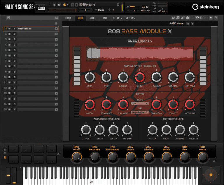Viewport: 224px width, 185px height.
Task: Click the COARSE knob
Action: [x=123, y=77]
